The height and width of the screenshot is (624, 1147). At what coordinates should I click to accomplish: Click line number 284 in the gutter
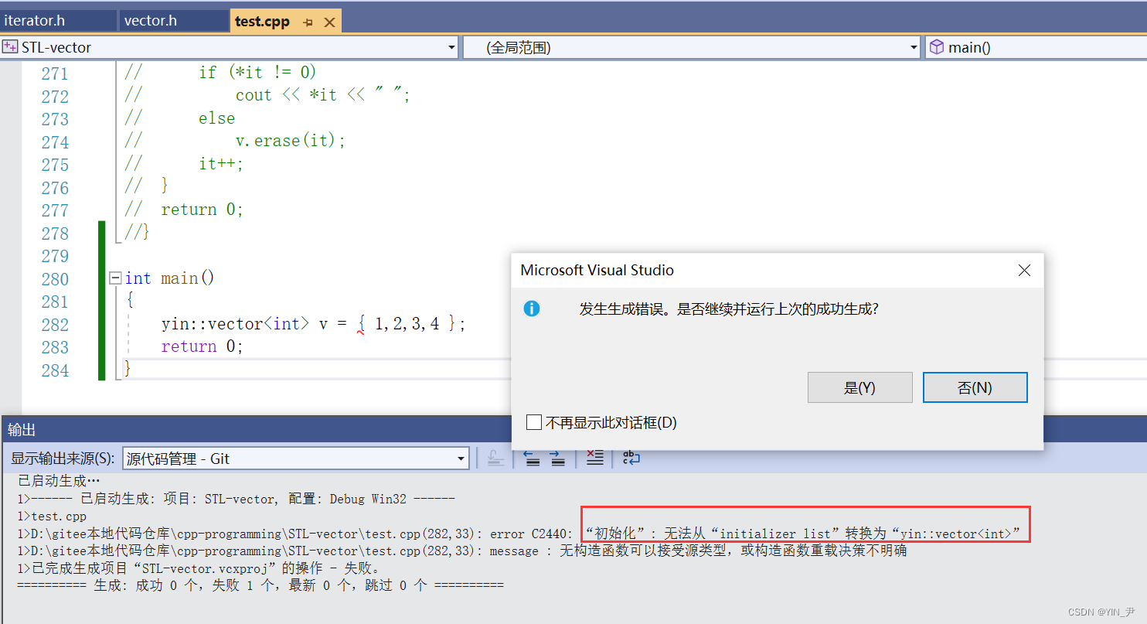(55, 370)
